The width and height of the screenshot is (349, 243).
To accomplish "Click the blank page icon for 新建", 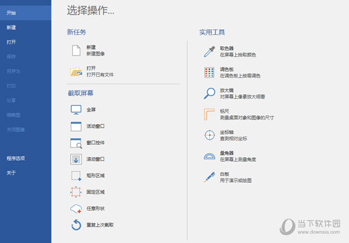I will 76,51.
